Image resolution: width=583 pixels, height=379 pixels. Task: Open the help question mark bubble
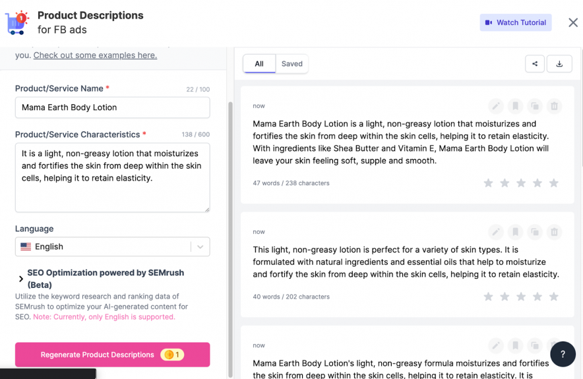pyautogui.click(x=563, y=354)
